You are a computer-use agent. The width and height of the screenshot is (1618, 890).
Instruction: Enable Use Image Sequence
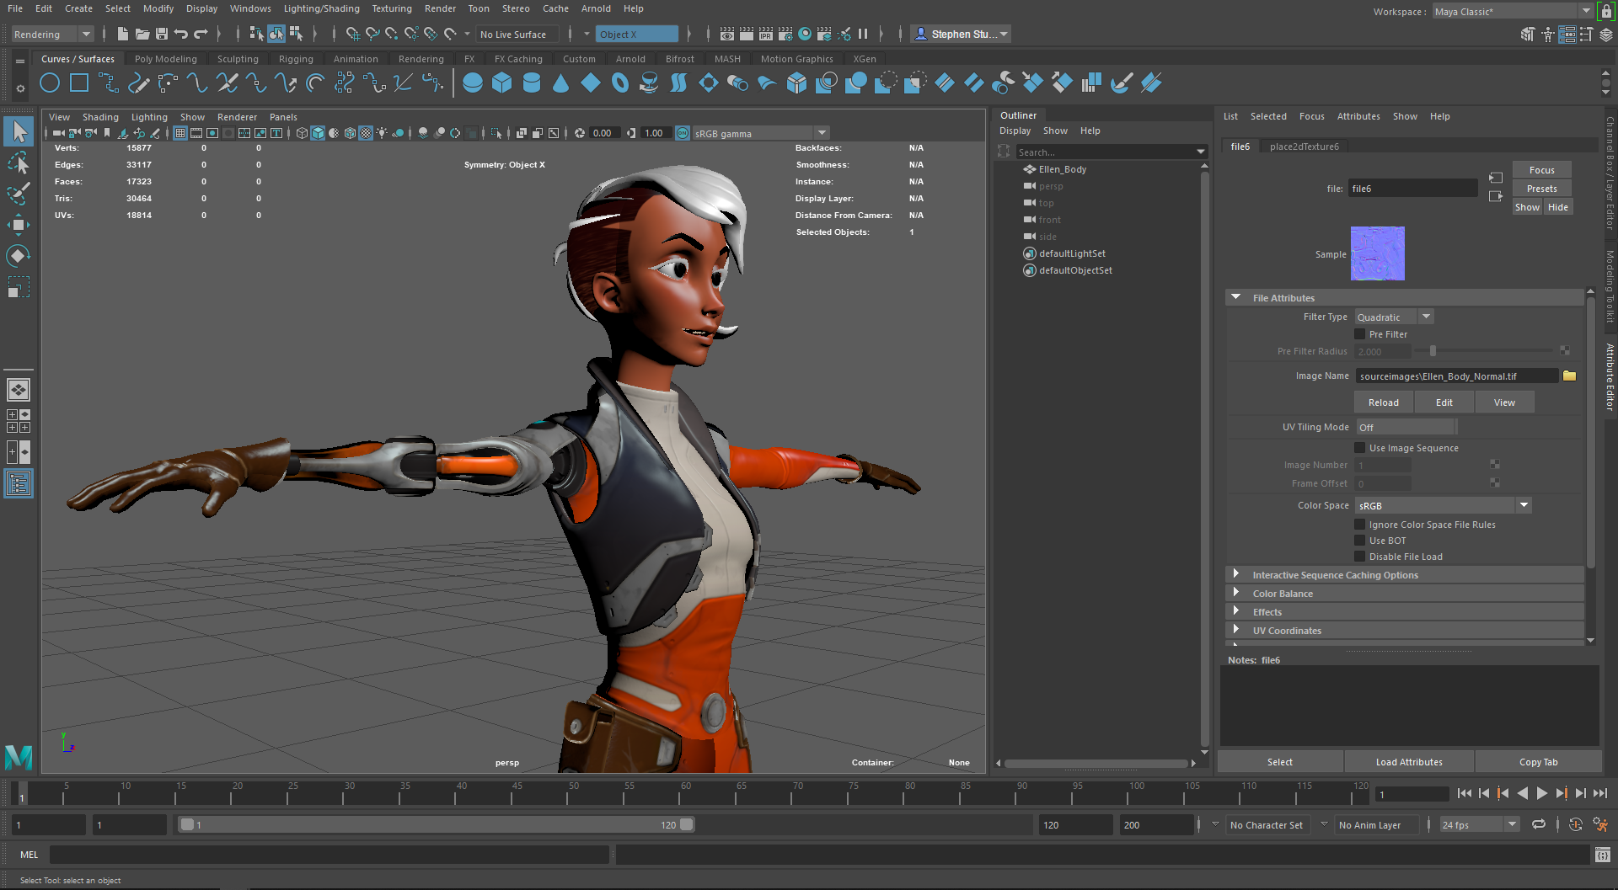coord(1359,447)
